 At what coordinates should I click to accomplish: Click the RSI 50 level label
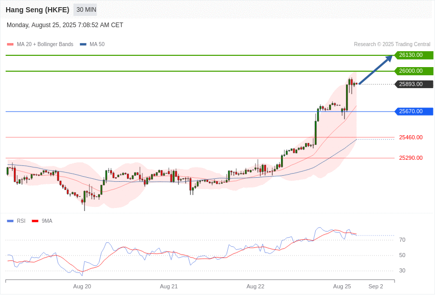click(x=402, y=255)
